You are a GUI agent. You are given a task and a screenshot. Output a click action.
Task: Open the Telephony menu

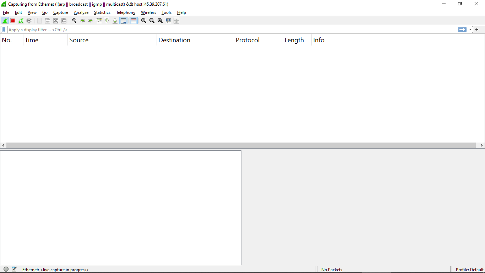[126, 12]
